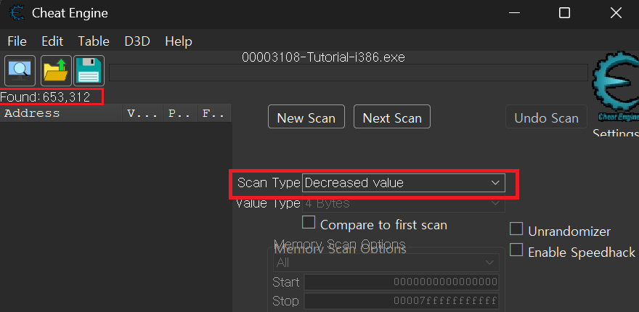Toggle the Unrandomizer checkbox
Viewport: 639px width, 312px height.
(x=516, y=231)
